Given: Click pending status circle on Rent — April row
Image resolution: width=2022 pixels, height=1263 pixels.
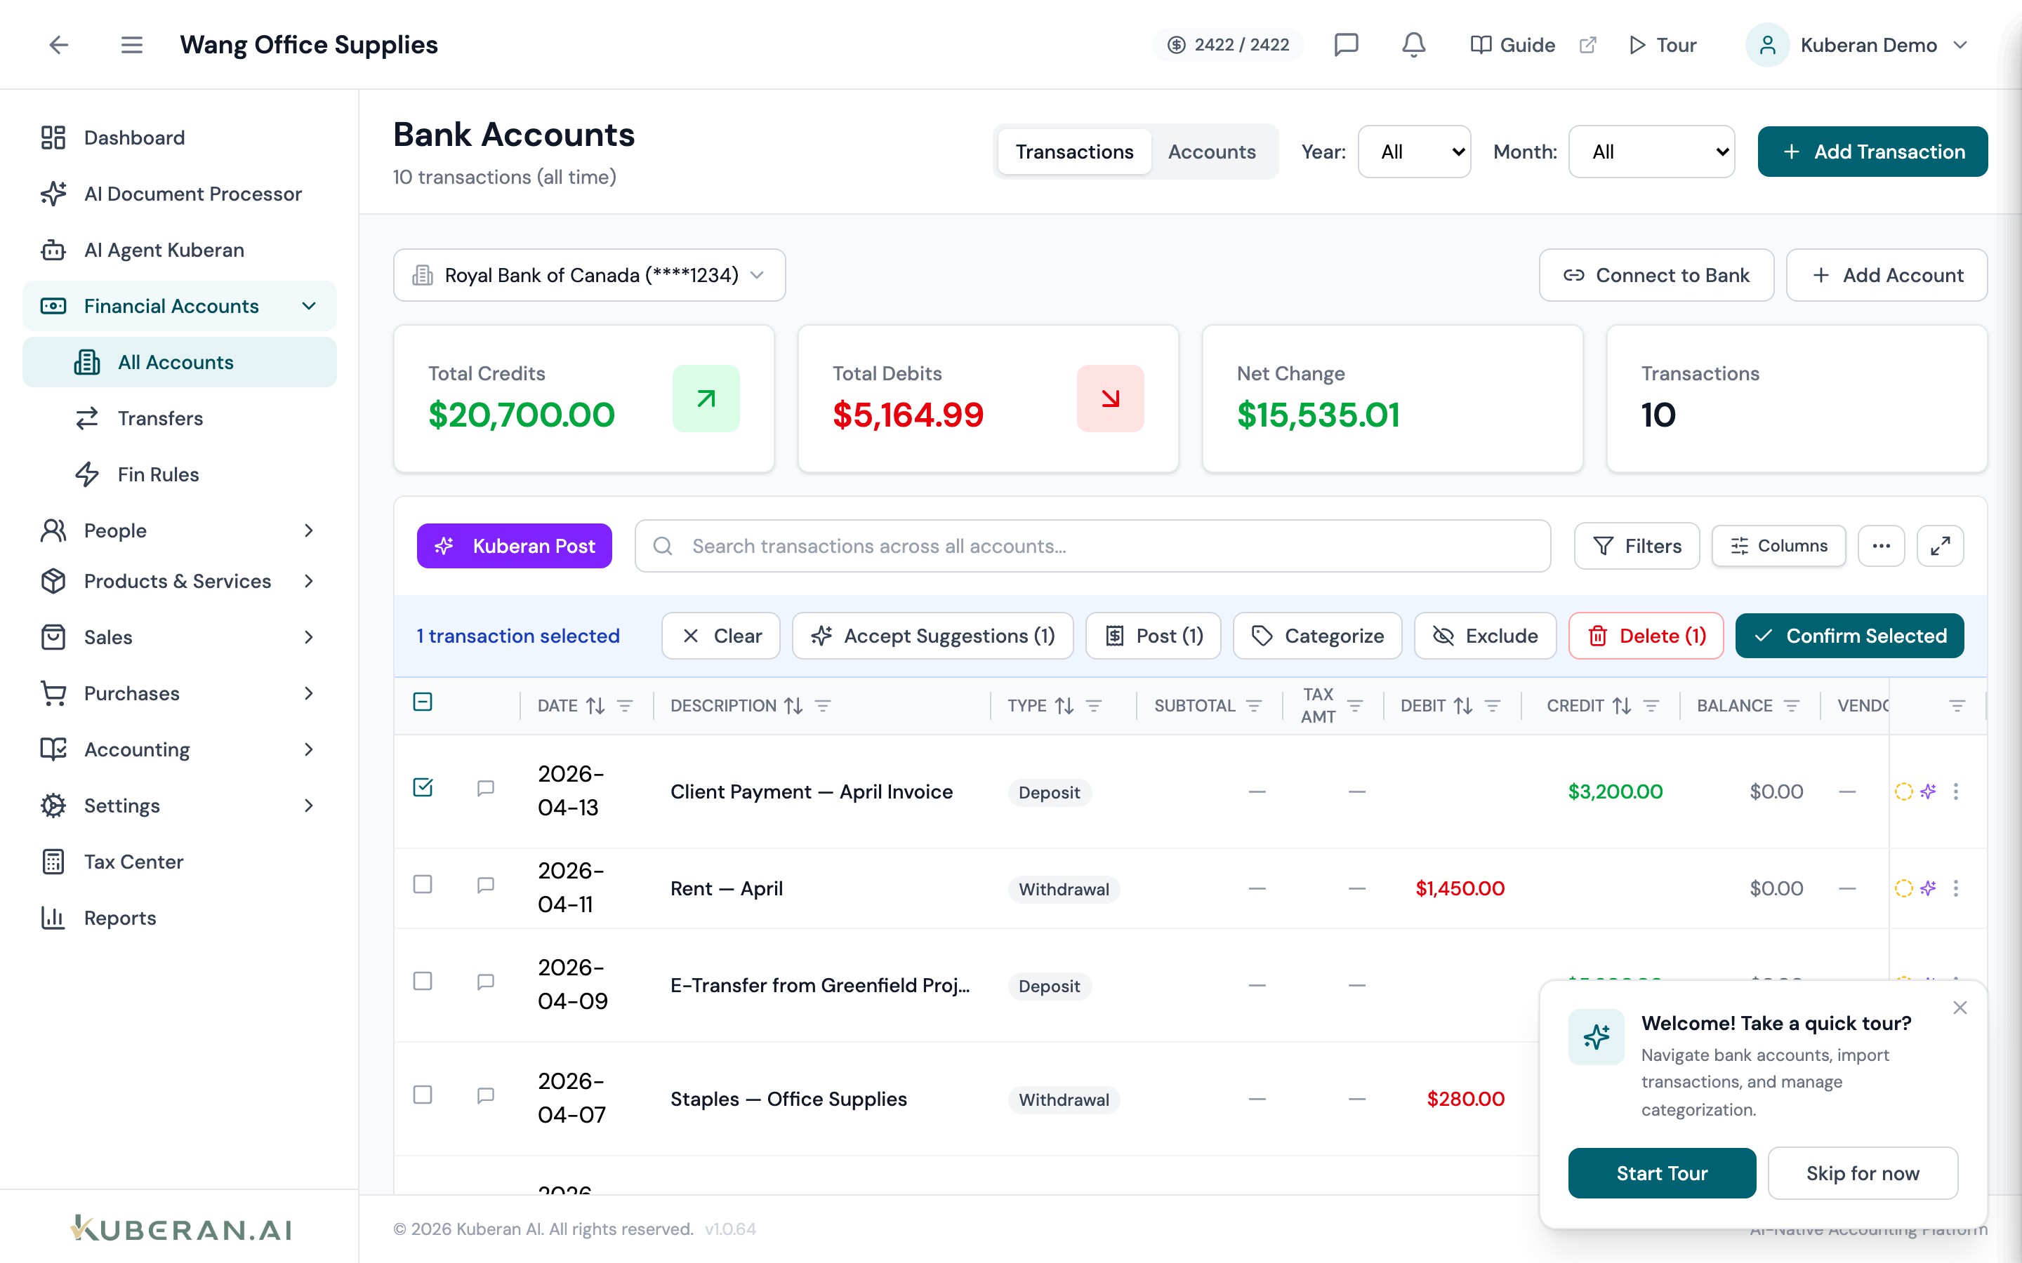Looking at the screenshot, I should 1903,888.
